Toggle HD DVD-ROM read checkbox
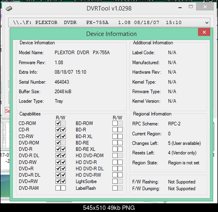 click(115, 156)
